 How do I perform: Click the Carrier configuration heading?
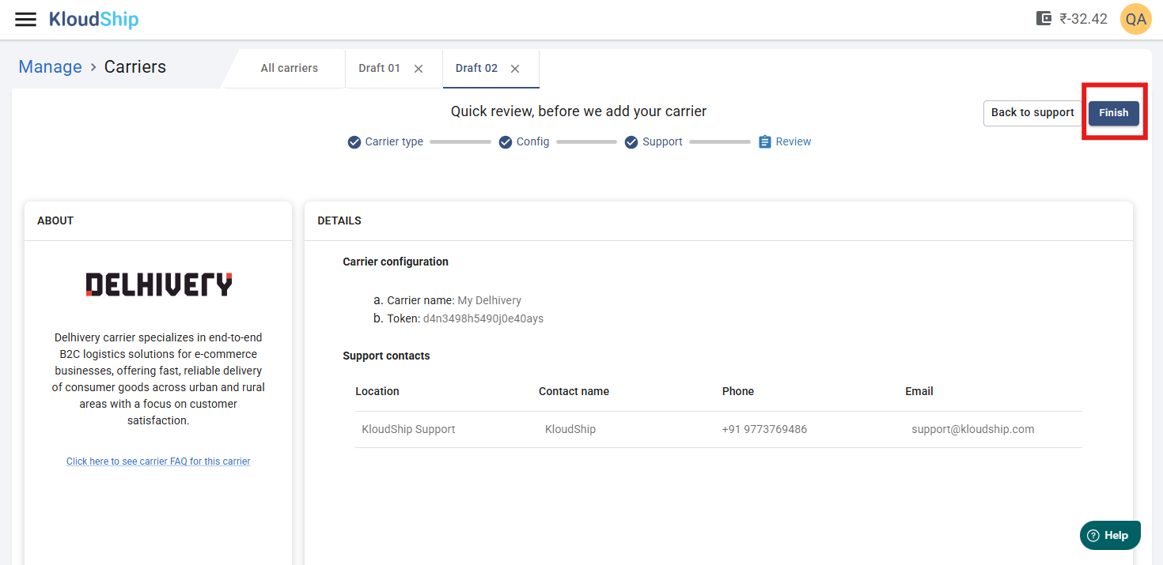pyautogui.click(x=396, y=262)
